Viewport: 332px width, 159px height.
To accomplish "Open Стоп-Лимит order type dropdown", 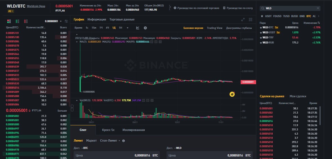I will (119, 140).
